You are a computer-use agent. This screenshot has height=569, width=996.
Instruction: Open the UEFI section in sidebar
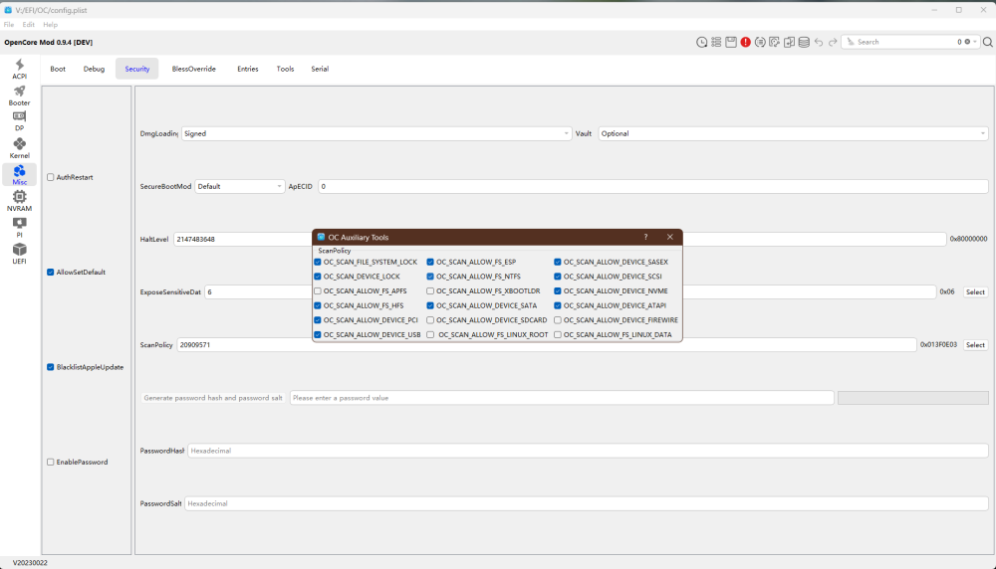(x=20, y=253)
